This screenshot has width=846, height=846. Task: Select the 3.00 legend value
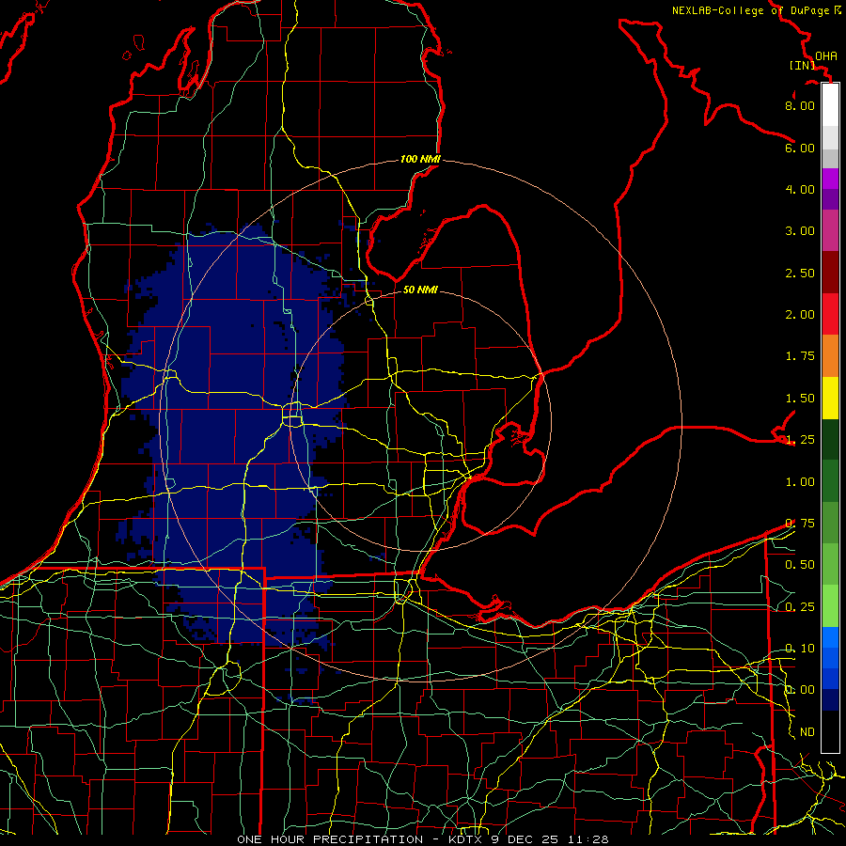tap(800, 231)
